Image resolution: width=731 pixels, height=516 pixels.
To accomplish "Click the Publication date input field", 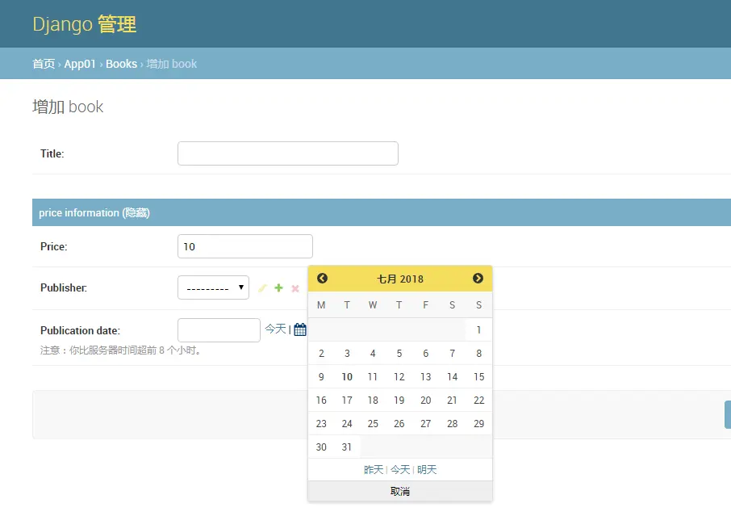I will 219,330.
